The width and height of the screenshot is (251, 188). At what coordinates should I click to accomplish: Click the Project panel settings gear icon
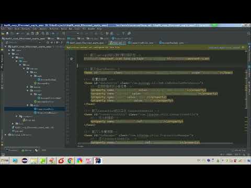coord(57,42)
